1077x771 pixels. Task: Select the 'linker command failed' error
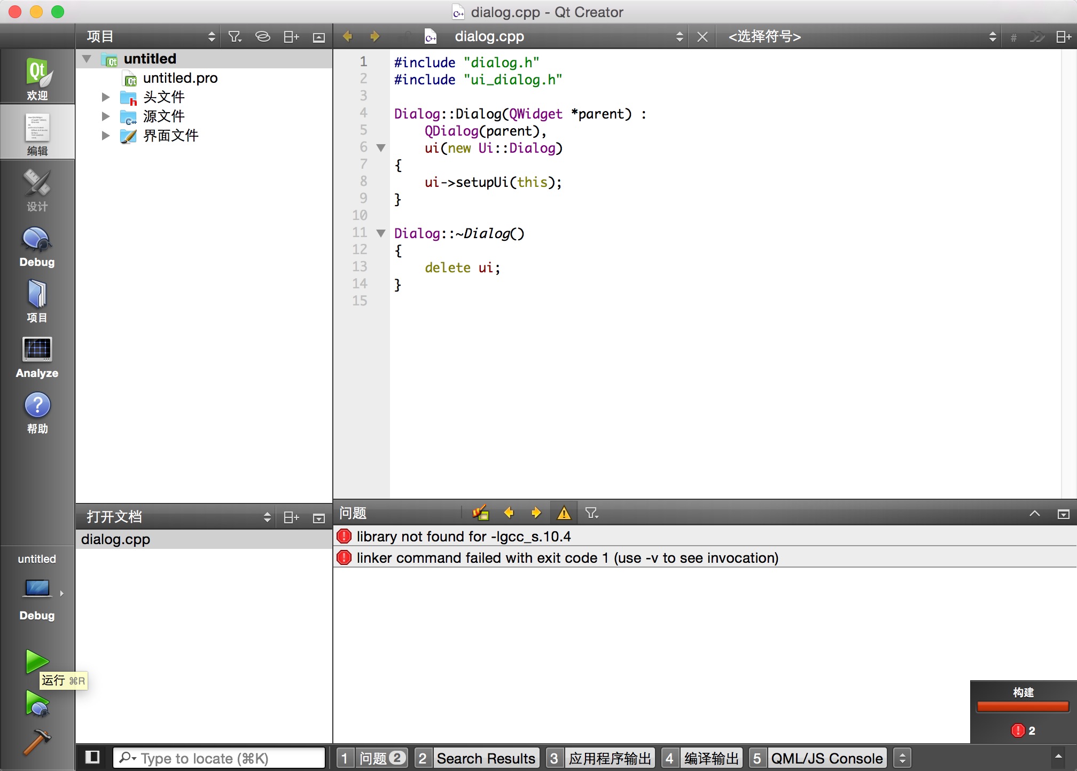pos(705,557)
